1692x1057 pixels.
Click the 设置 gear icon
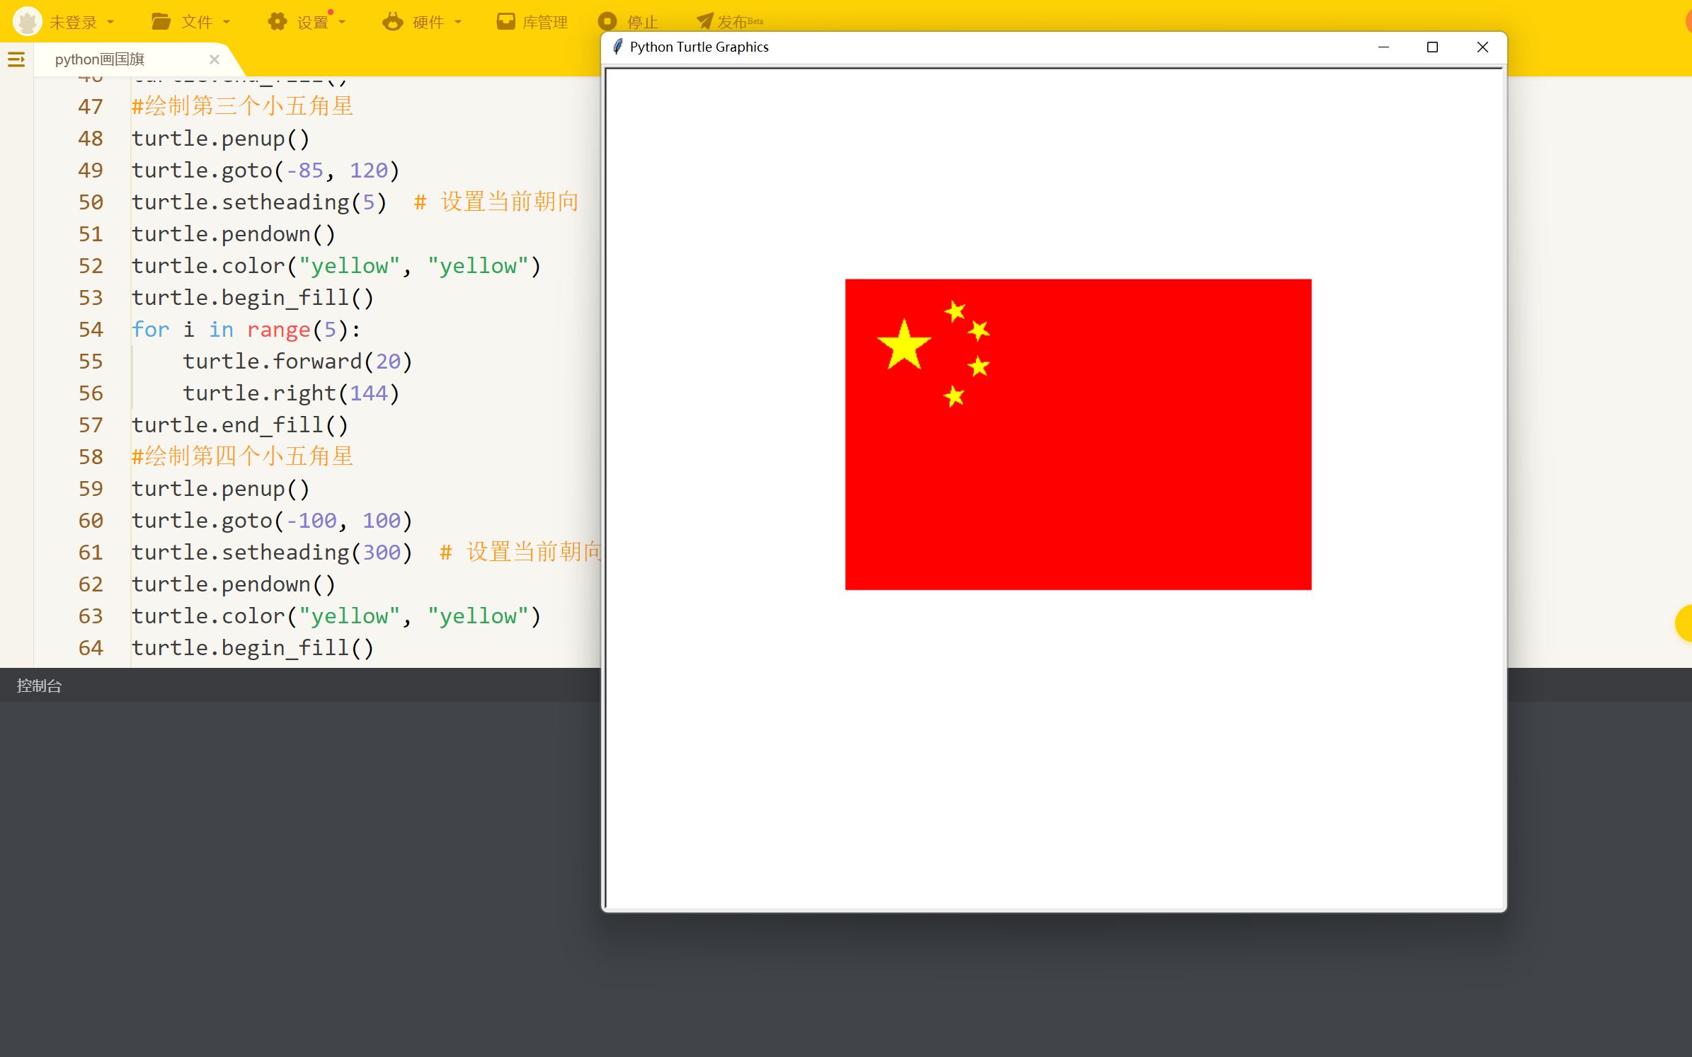[x=278, y=22]
